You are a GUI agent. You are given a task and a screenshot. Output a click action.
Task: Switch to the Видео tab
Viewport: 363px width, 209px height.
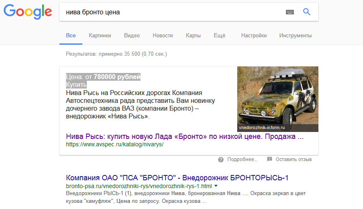132,35
